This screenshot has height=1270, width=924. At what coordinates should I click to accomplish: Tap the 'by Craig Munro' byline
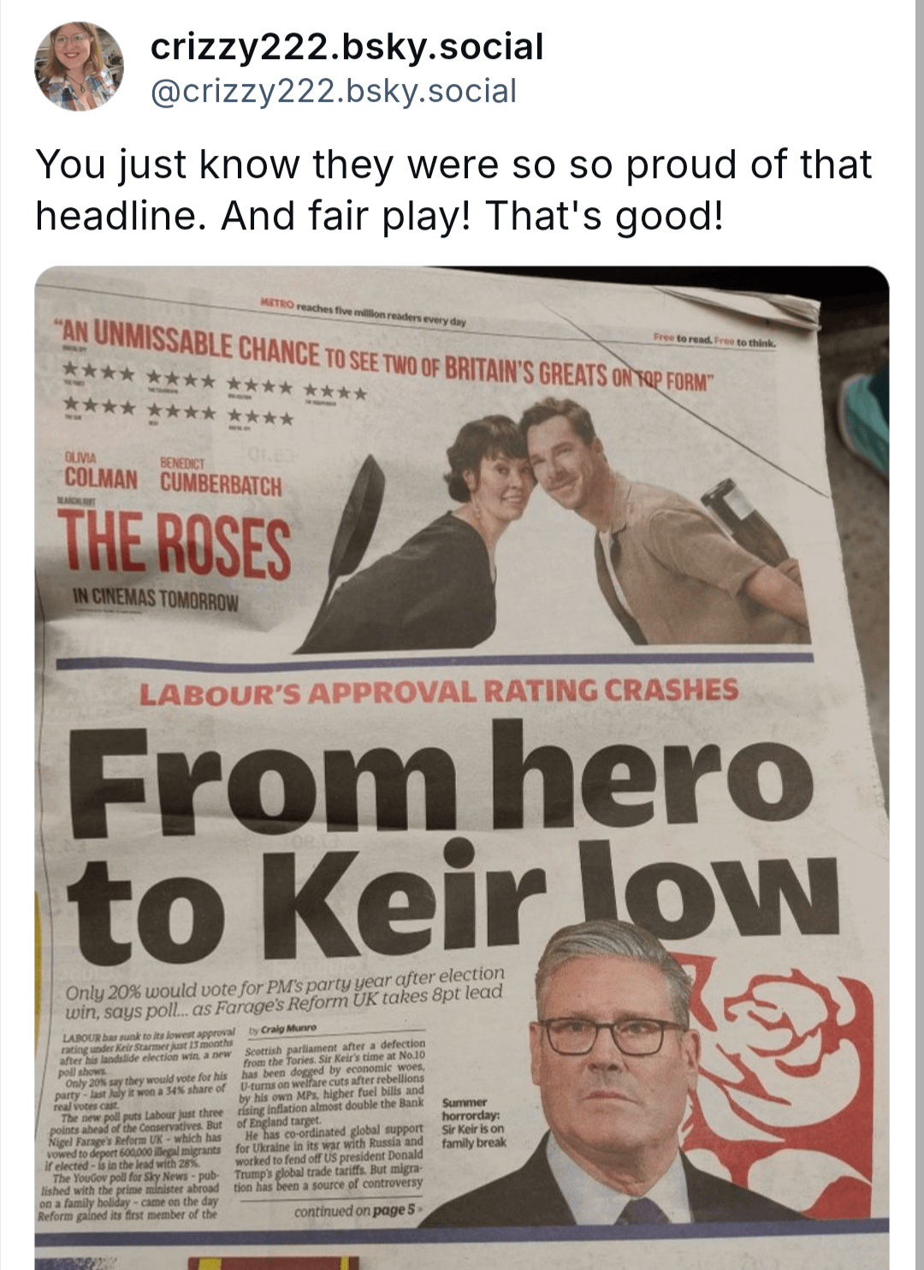click(282, 1028)
